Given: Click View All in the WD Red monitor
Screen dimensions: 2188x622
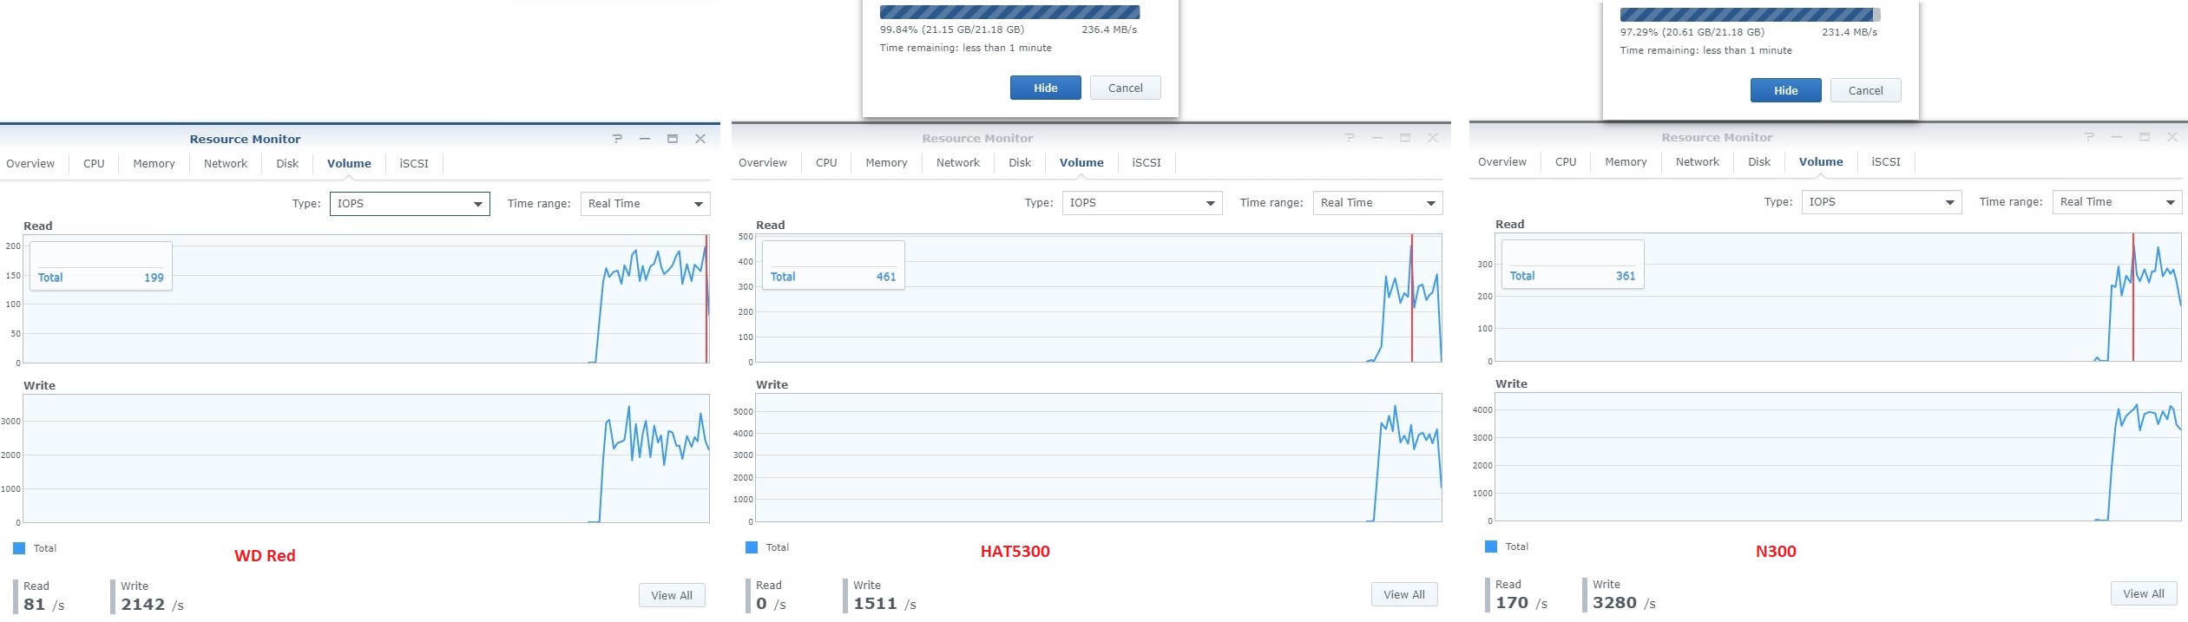Looking at the screenshot, I should coord(672,595).
